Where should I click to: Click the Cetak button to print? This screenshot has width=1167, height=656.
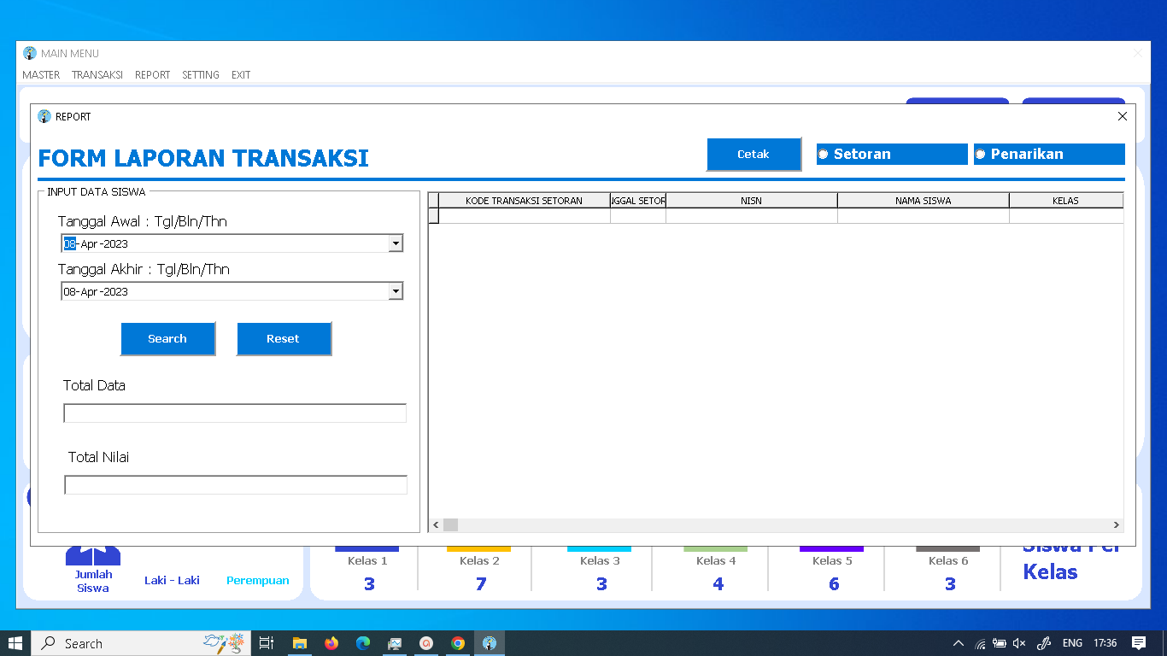pos(753,154)
